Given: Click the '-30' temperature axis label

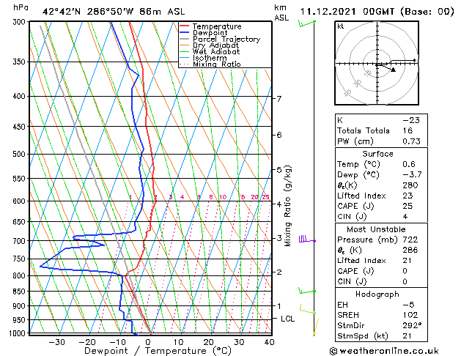Looking at the screenshot, I should [56, 342].
